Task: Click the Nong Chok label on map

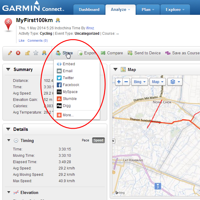Action: click(162, 102)
